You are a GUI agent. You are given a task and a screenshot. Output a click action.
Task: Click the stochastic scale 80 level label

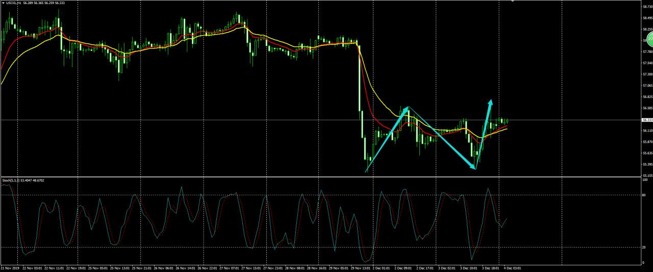coord(644,195)
